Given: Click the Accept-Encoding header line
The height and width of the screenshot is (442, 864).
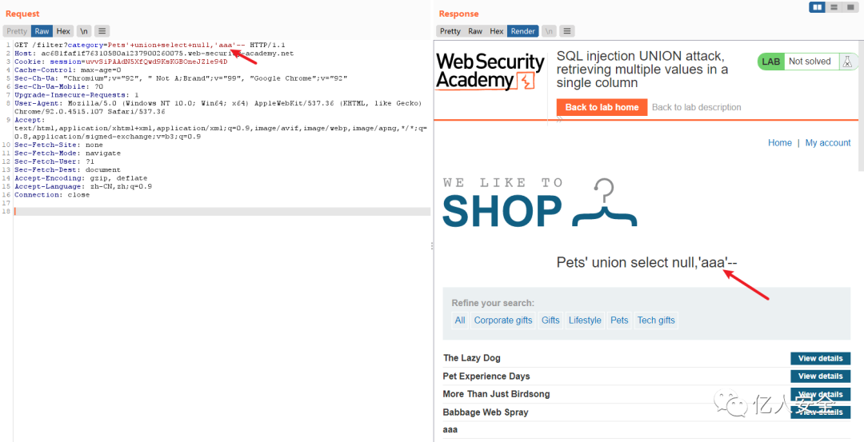Looking at the screenshot, I should (x=81, y=178).
